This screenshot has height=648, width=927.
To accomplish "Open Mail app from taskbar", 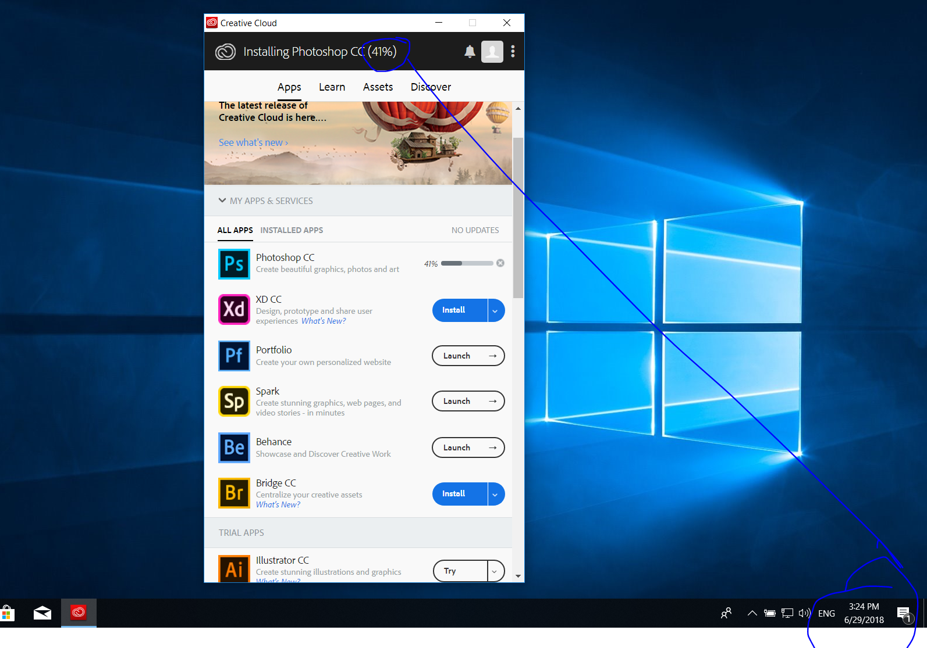I will [x=42, y=613].
